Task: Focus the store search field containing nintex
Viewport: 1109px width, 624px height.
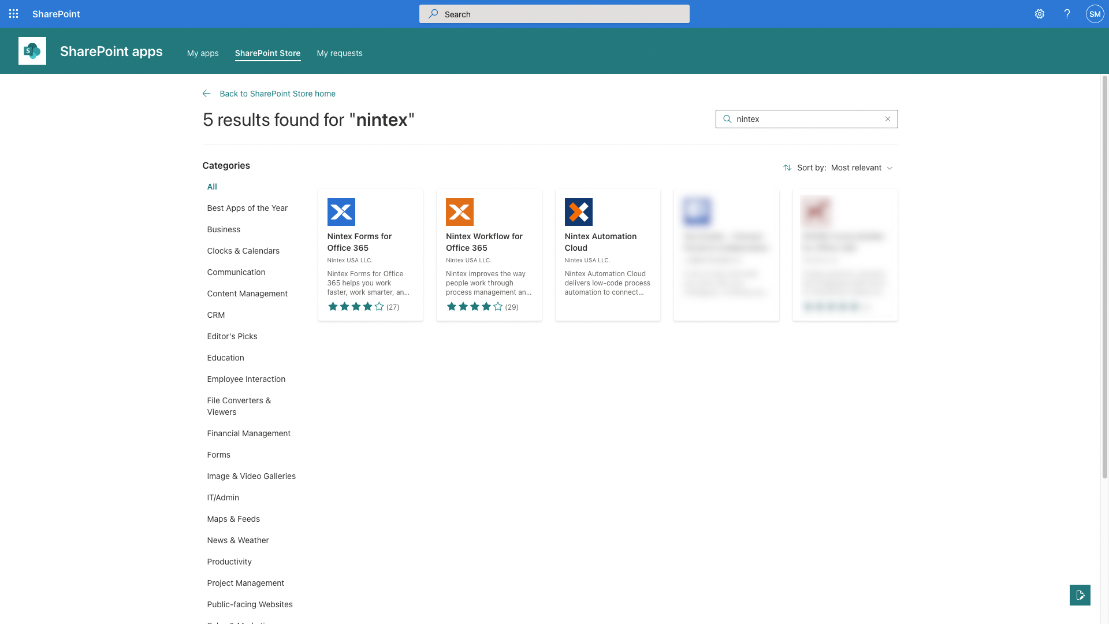Action: (807, 119)
